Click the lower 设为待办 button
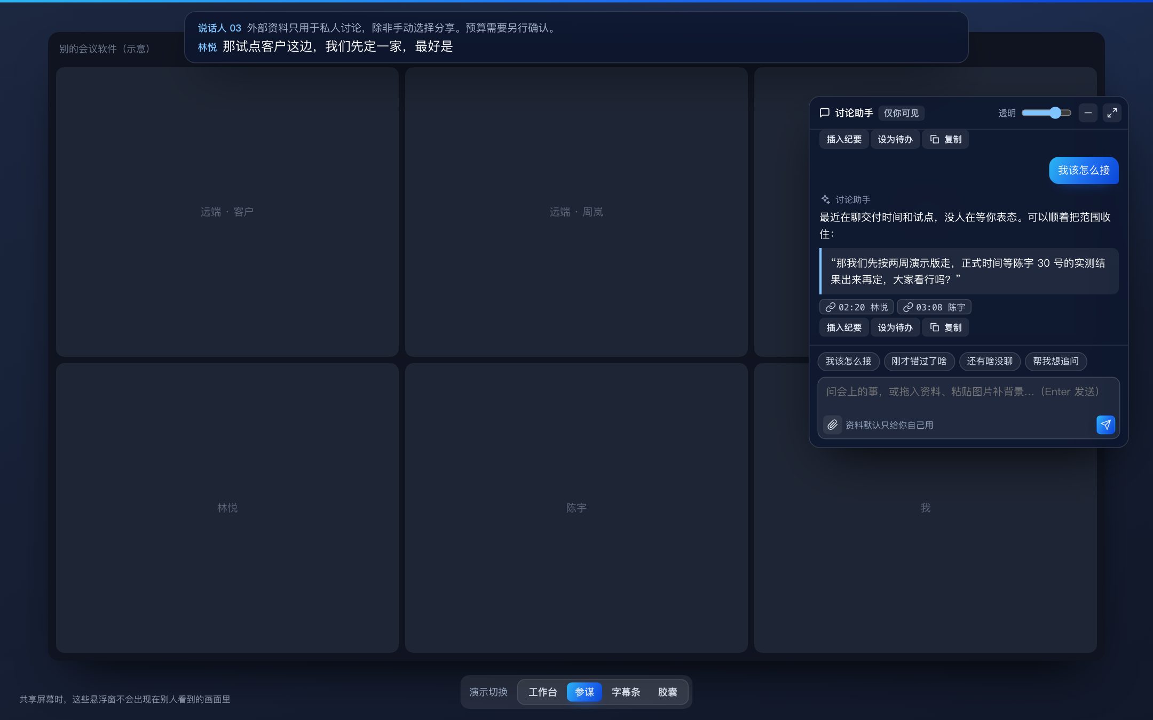This screenshot has height=720, width=1153. pyautogui.click(x=895, y=327)
